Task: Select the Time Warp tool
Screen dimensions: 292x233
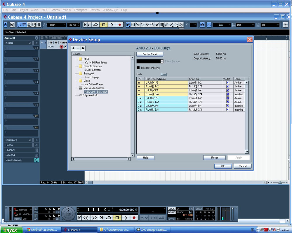Action: [x=162, y=25]
